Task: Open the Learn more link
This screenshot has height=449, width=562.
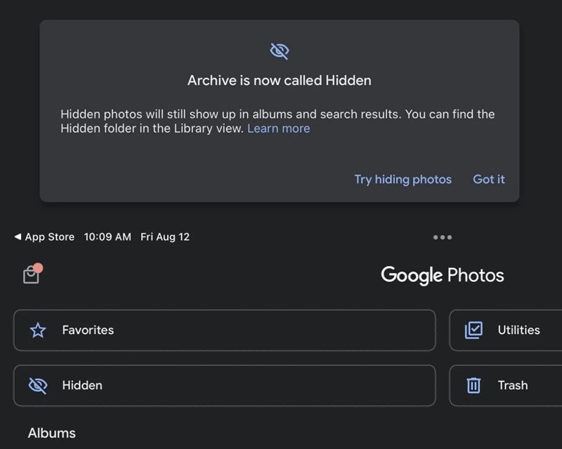Action: (278, 128)
